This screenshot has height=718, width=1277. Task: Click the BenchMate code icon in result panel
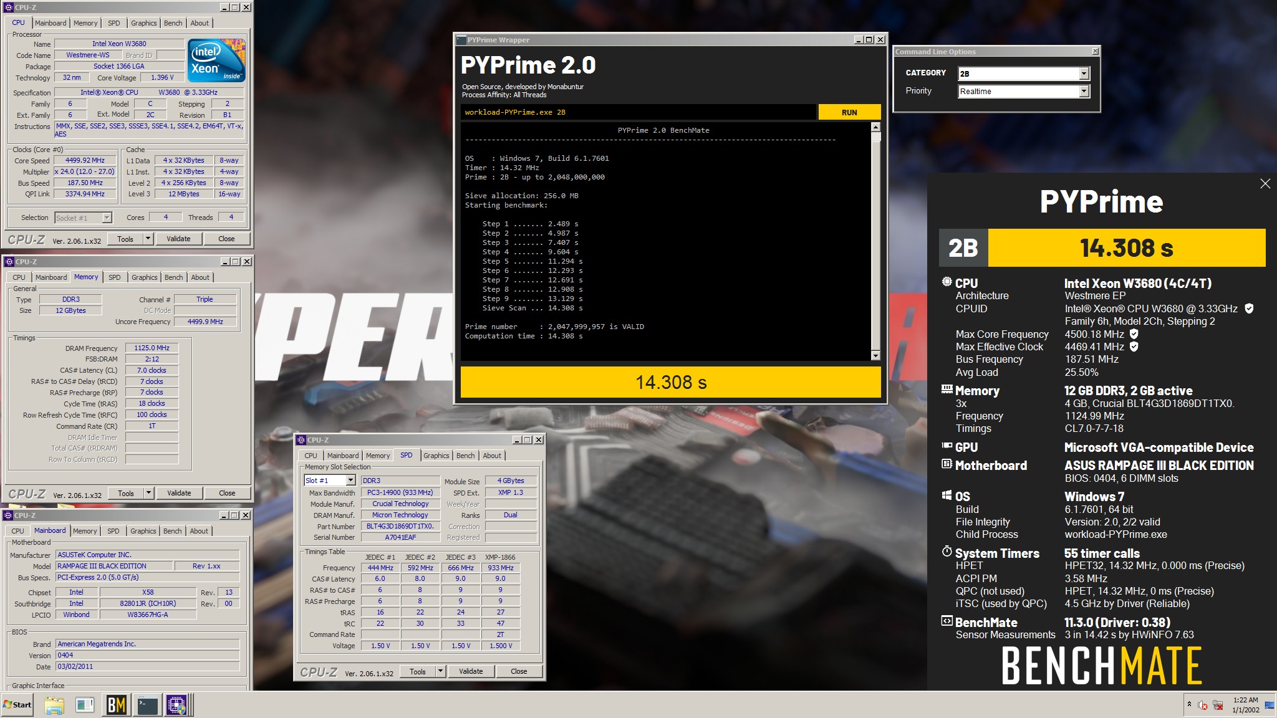tap(947, 621)
